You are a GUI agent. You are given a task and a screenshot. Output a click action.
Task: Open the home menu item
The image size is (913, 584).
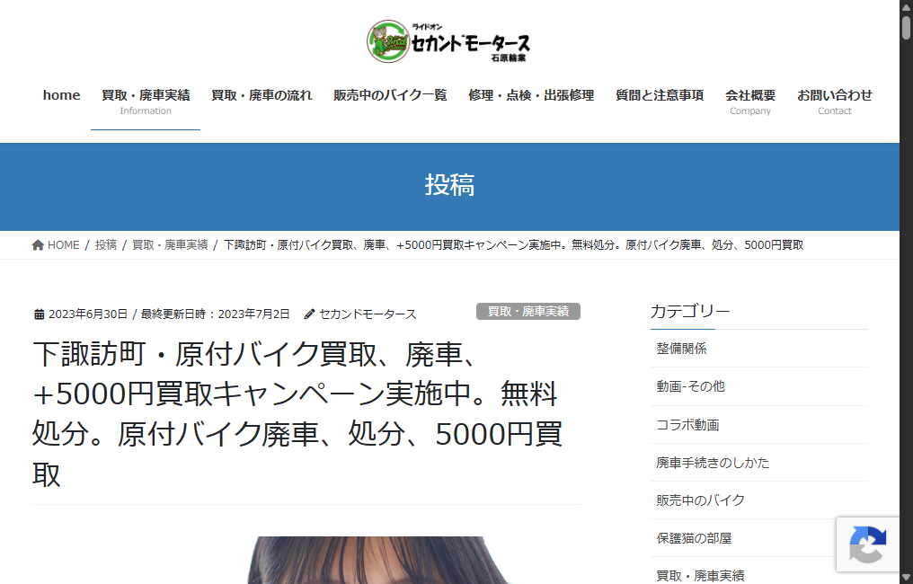pyautogui.click(x=62, y=95)
